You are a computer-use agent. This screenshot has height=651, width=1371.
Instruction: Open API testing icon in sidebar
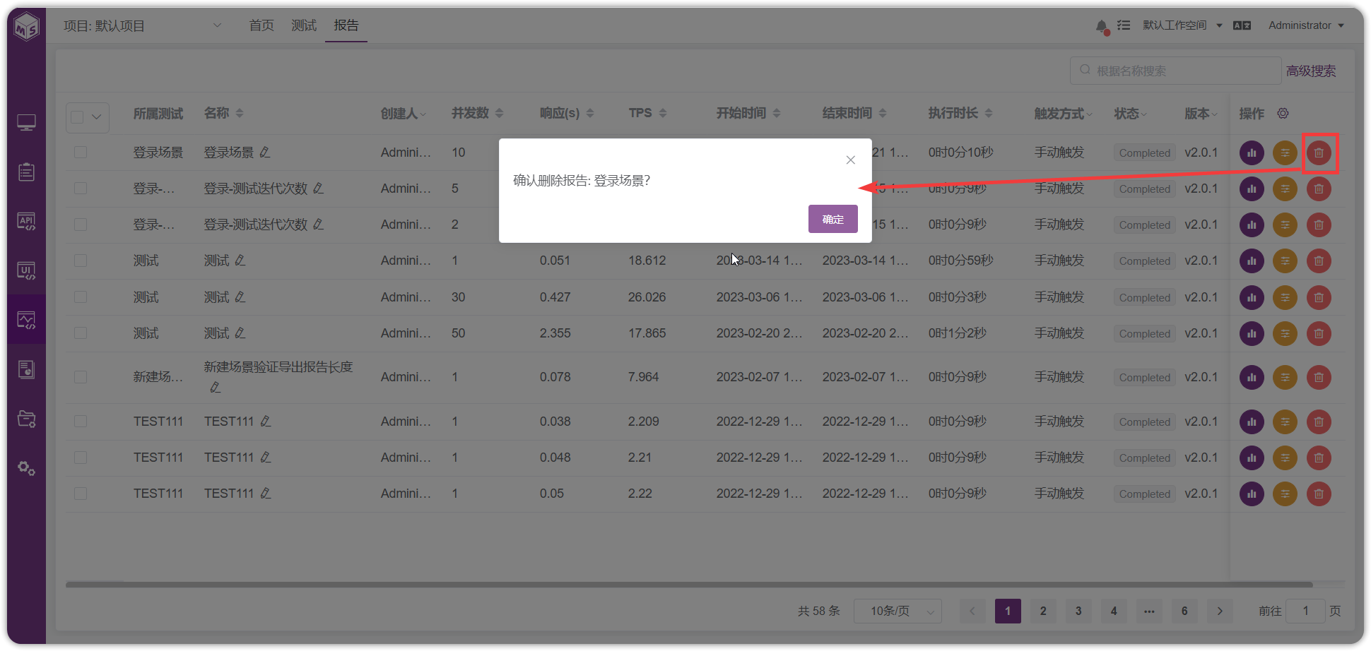point(26,222)
